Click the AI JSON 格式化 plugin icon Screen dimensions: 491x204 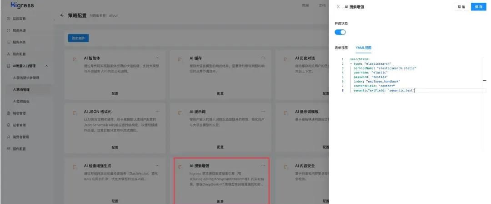click(75, 113)
